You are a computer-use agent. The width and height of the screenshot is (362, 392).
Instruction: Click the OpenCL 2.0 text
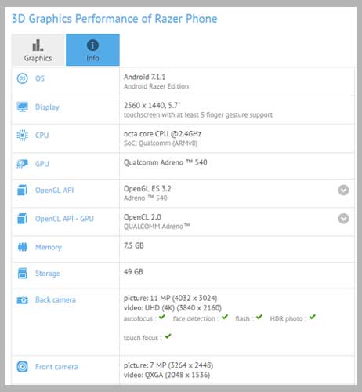click(143, 217)
